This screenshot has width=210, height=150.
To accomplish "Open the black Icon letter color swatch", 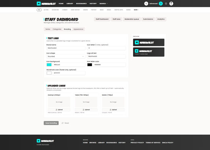I will 90,65.
